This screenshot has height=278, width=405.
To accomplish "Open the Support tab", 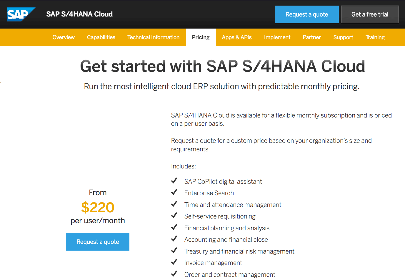I will point(343,37).
